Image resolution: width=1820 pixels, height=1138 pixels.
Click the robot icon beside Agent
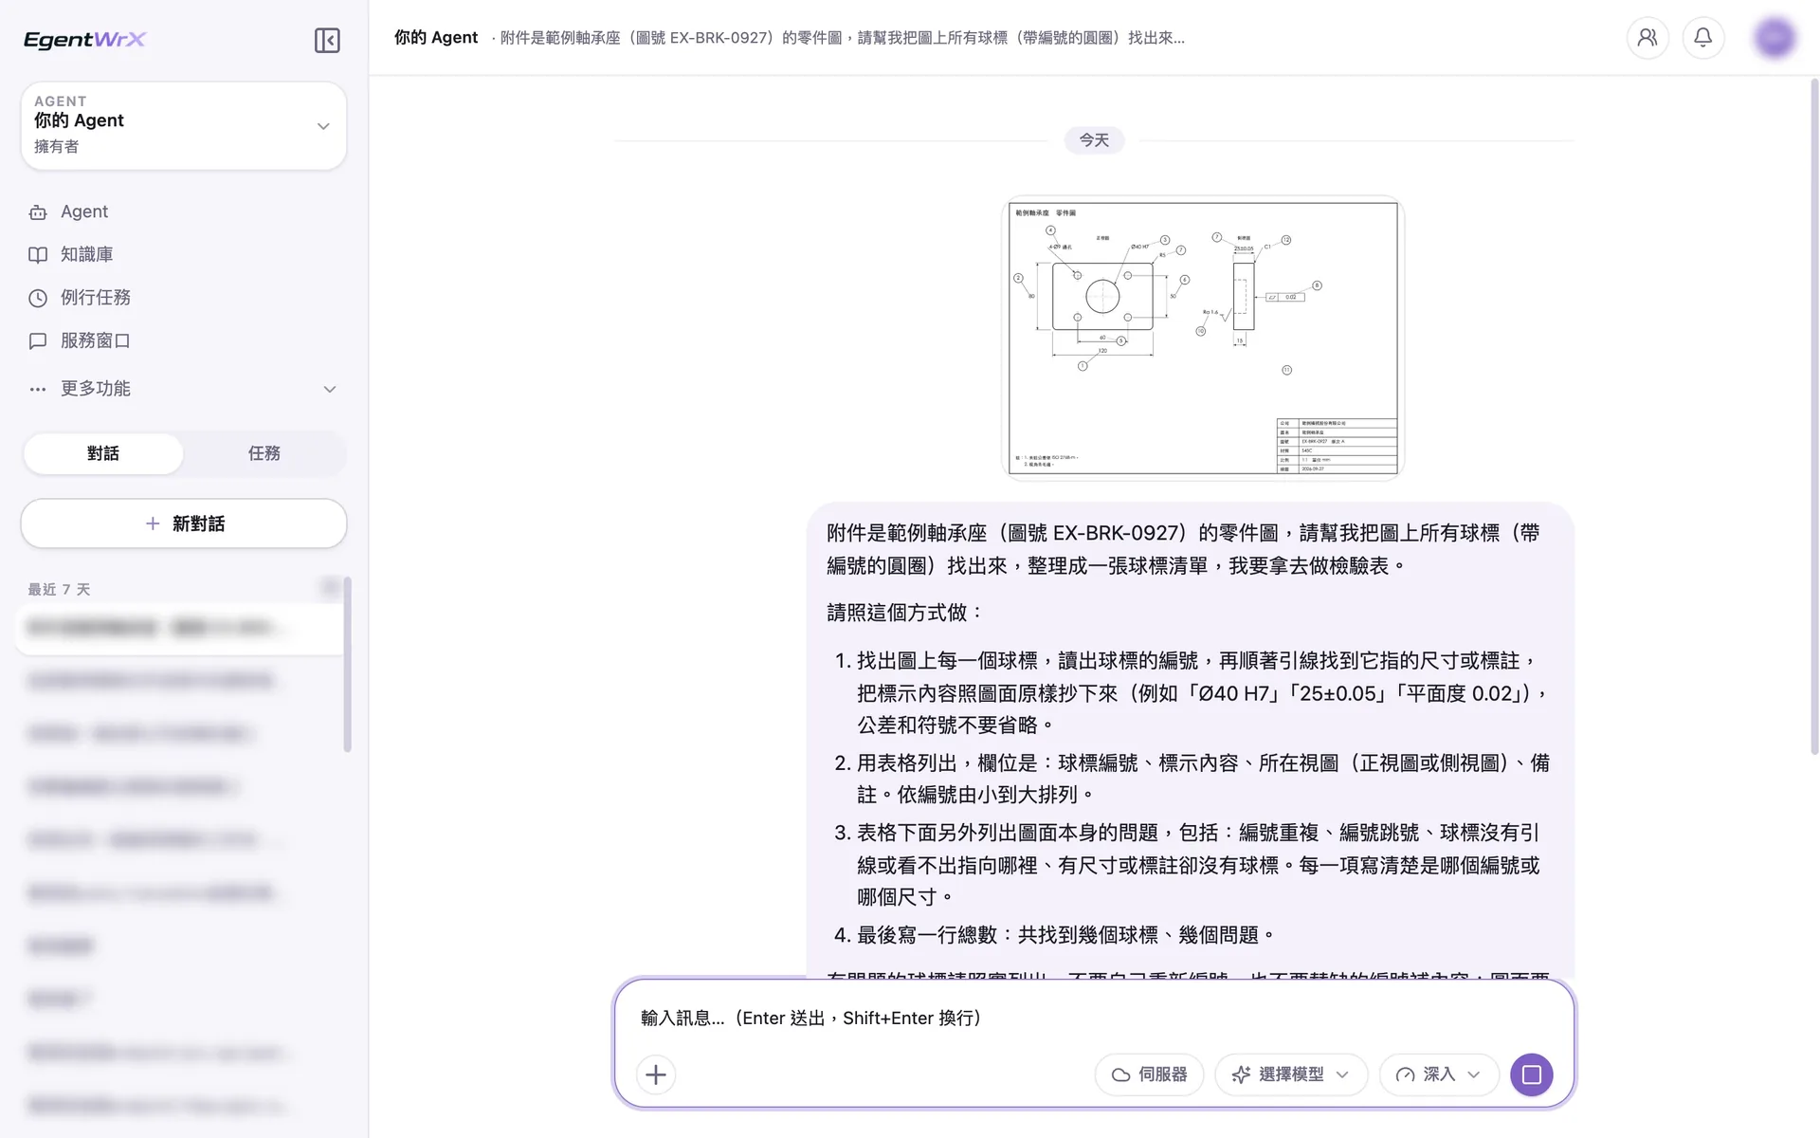(x=38, y=212)
